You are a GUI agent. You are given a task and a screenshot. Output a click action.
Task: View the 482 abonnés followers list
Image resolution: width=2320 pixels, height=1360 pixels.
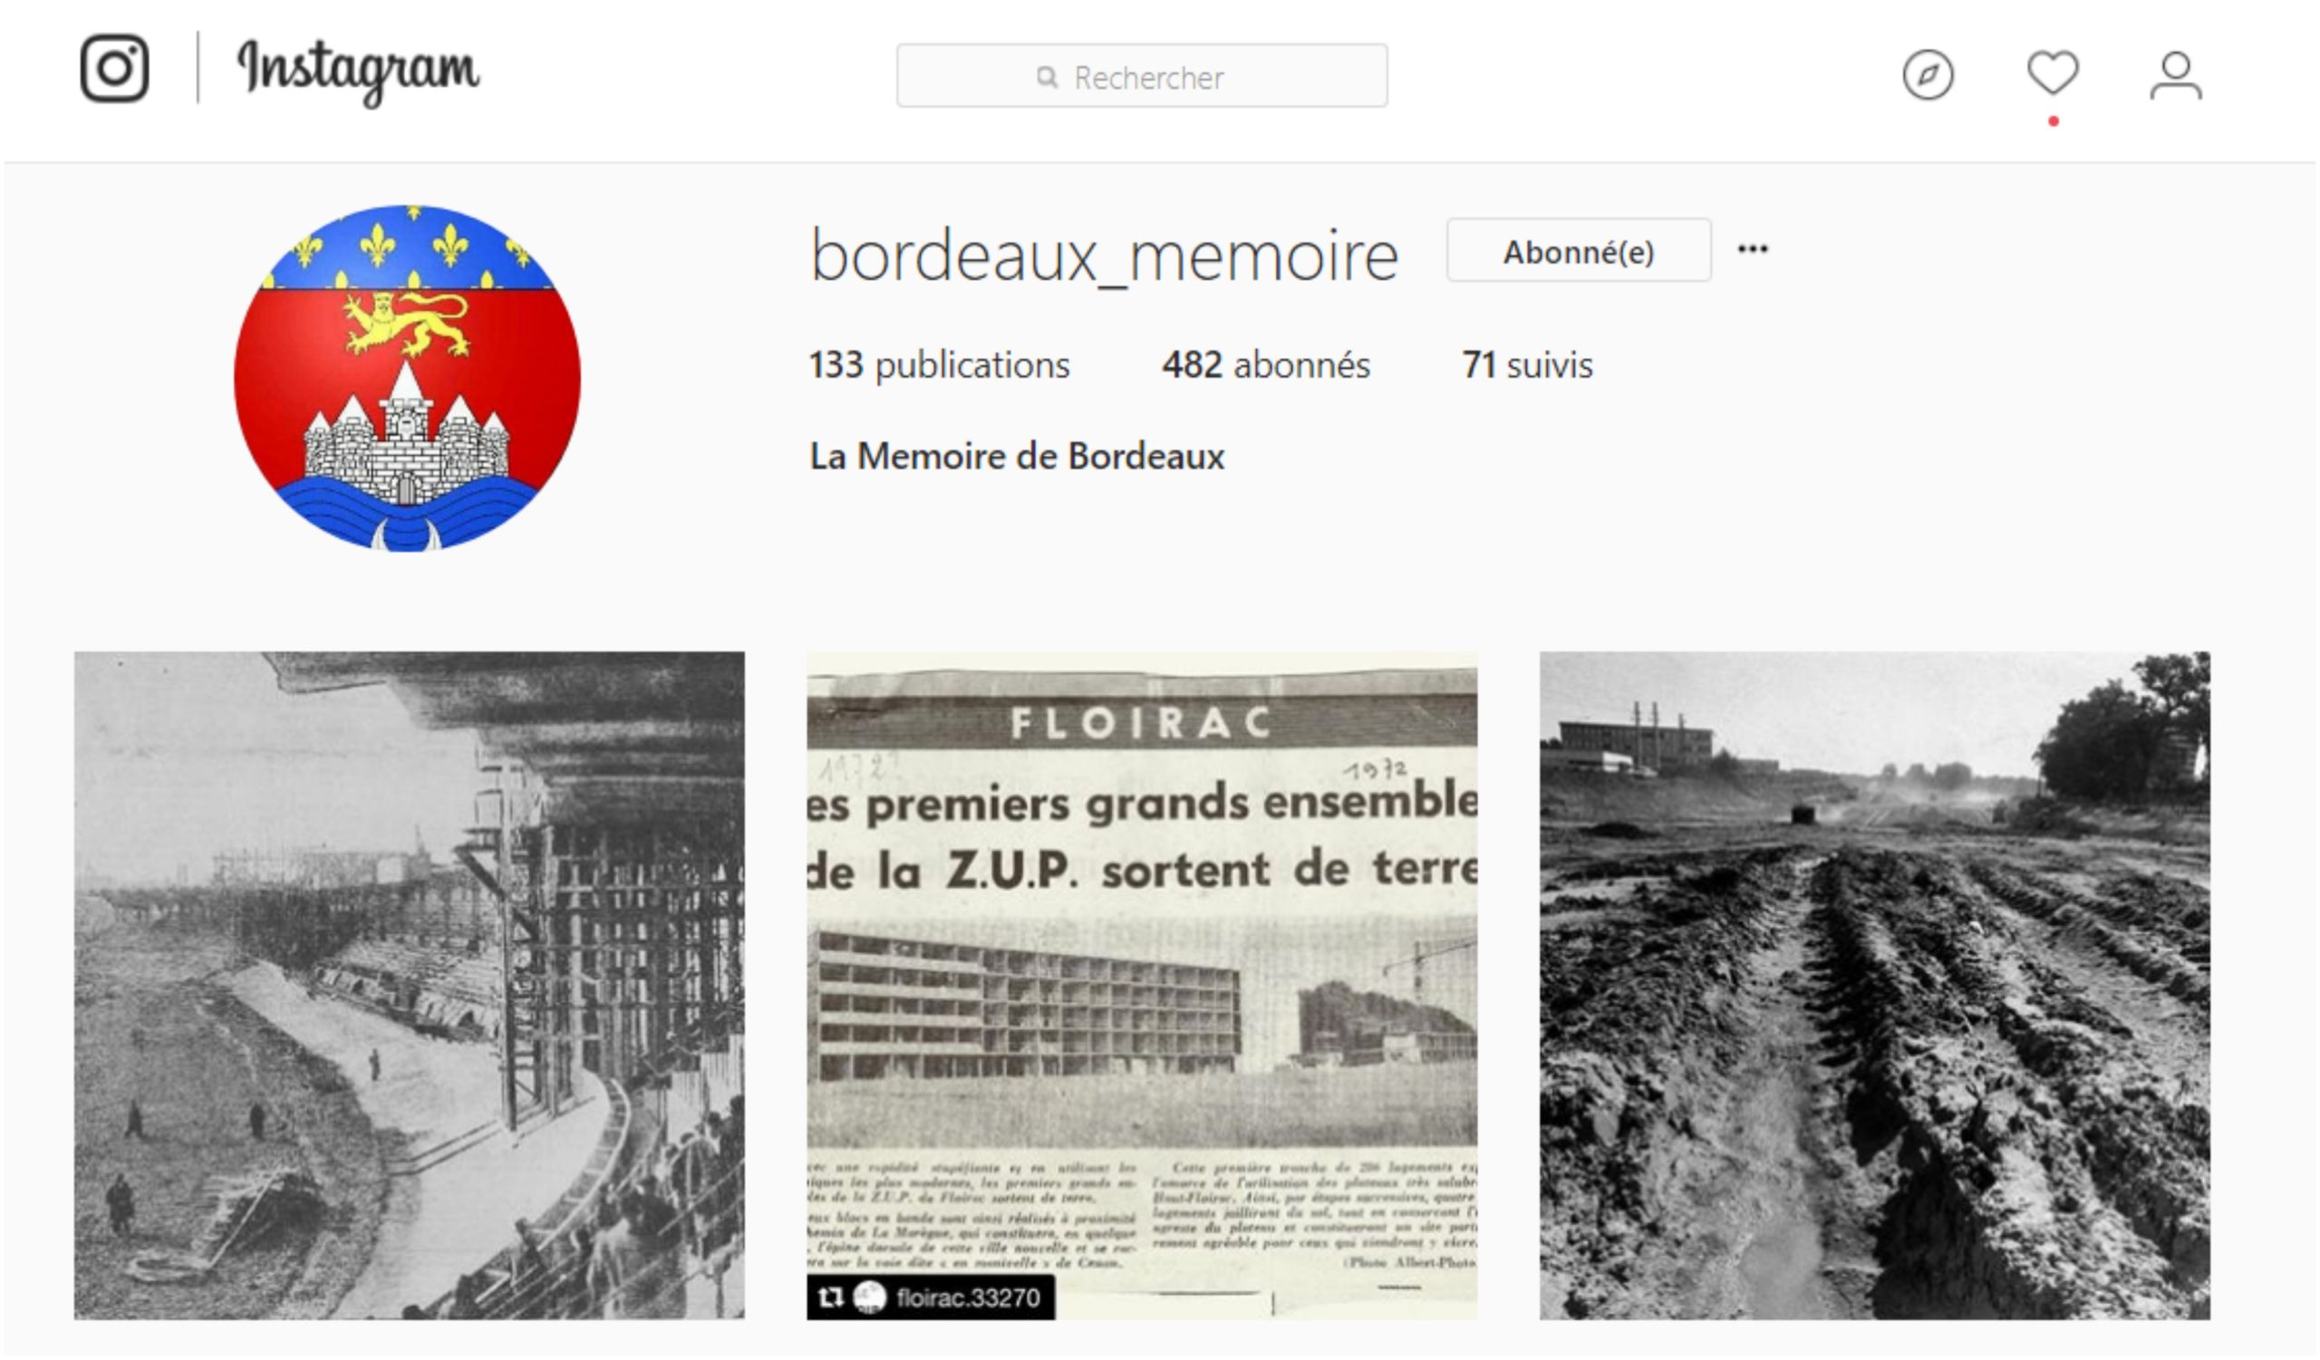(1266, 365)
